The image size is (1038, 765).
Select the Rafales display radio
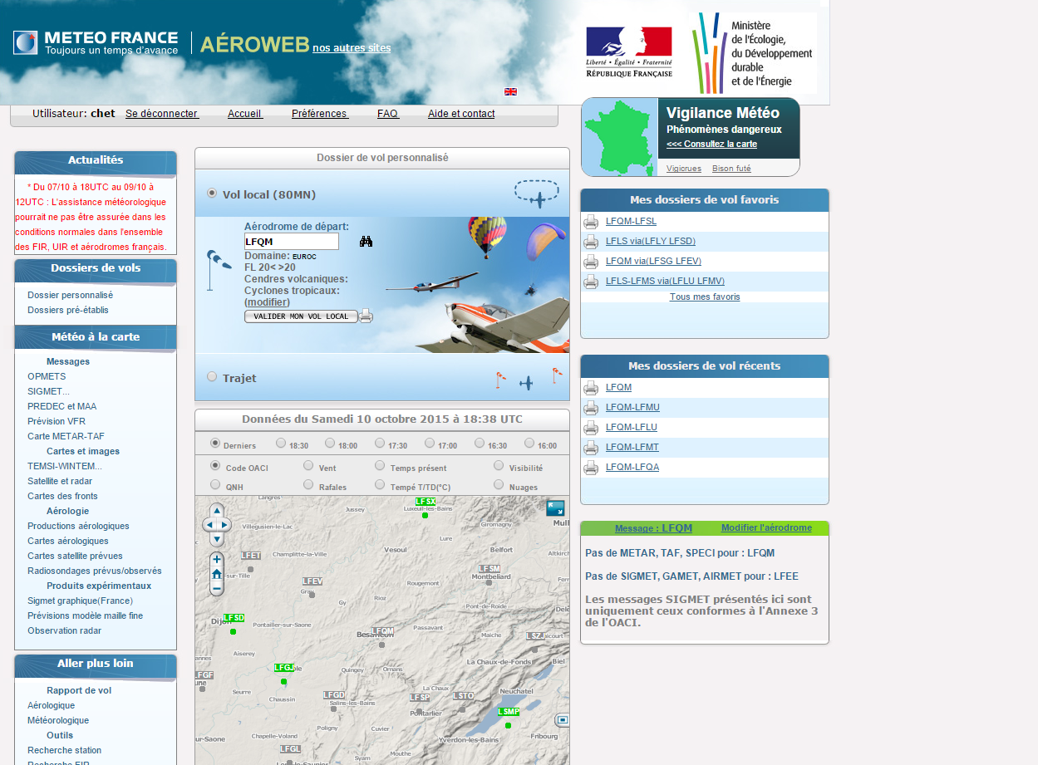point(308,484)
